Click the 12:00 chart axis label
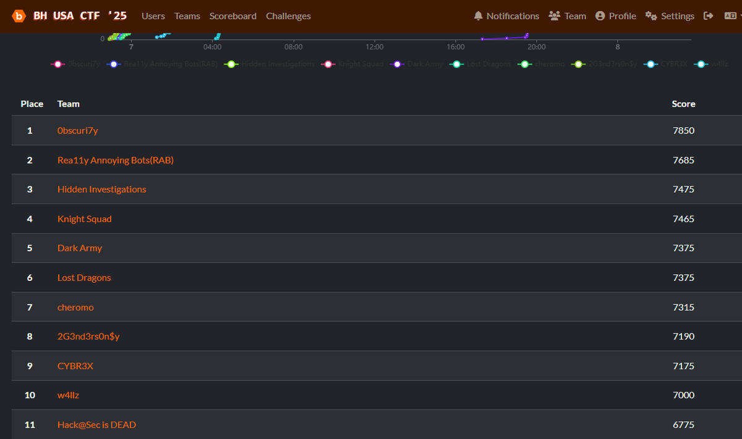 click(x=374, y=47)
